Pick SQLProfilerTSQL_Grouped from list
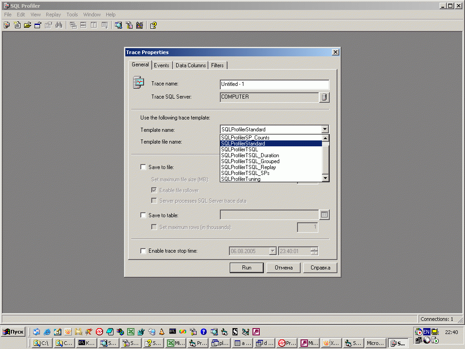 [x=271, y=161]
